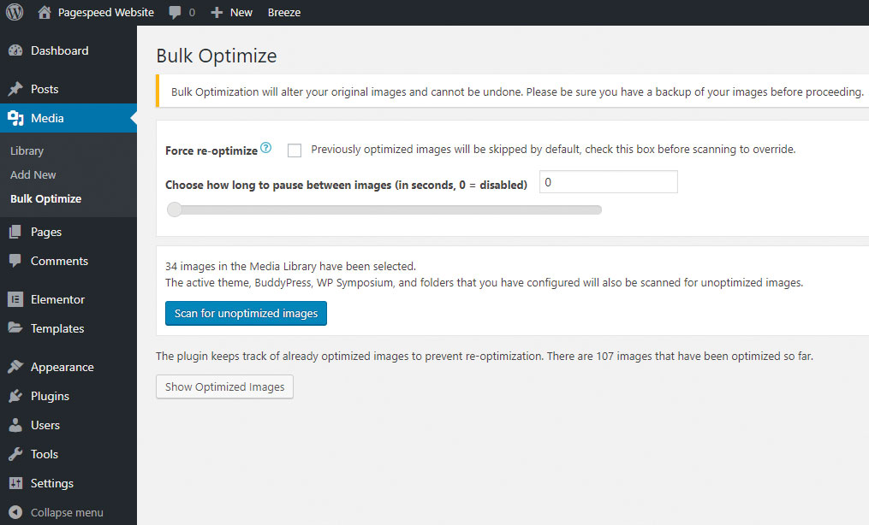The height and width of the screenshot is (525, 869).
Task: Click the Force re-optimize help icon
Action: click(x=266, y=149)
